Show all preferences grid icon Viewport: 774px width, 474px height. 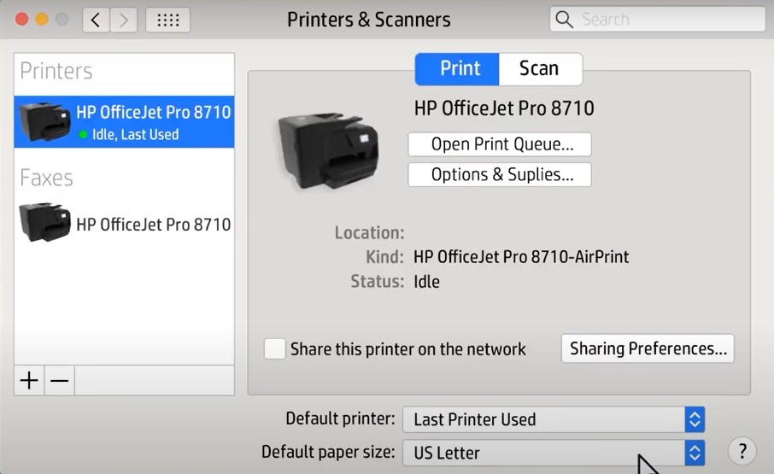point(168,20)
